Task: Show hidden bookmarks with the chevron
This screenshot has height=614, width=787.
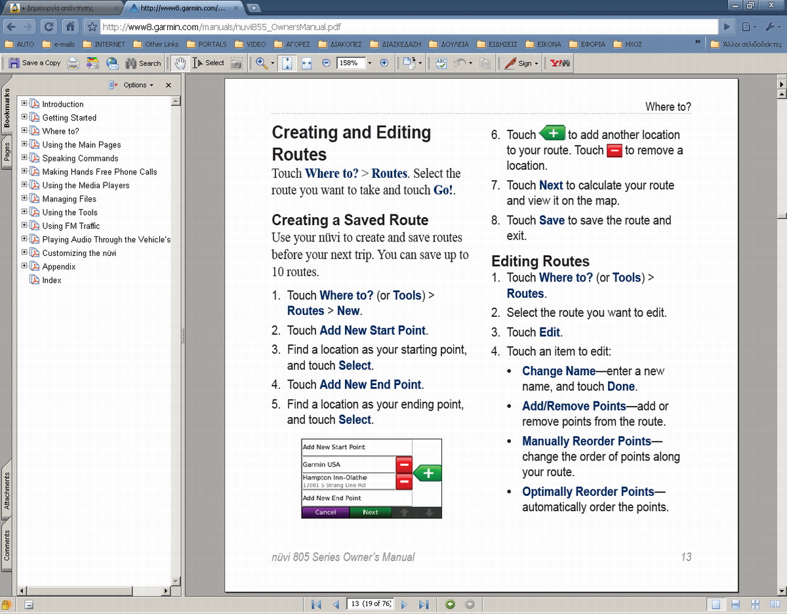Action: pyautogui.click(x=698, y=42)
